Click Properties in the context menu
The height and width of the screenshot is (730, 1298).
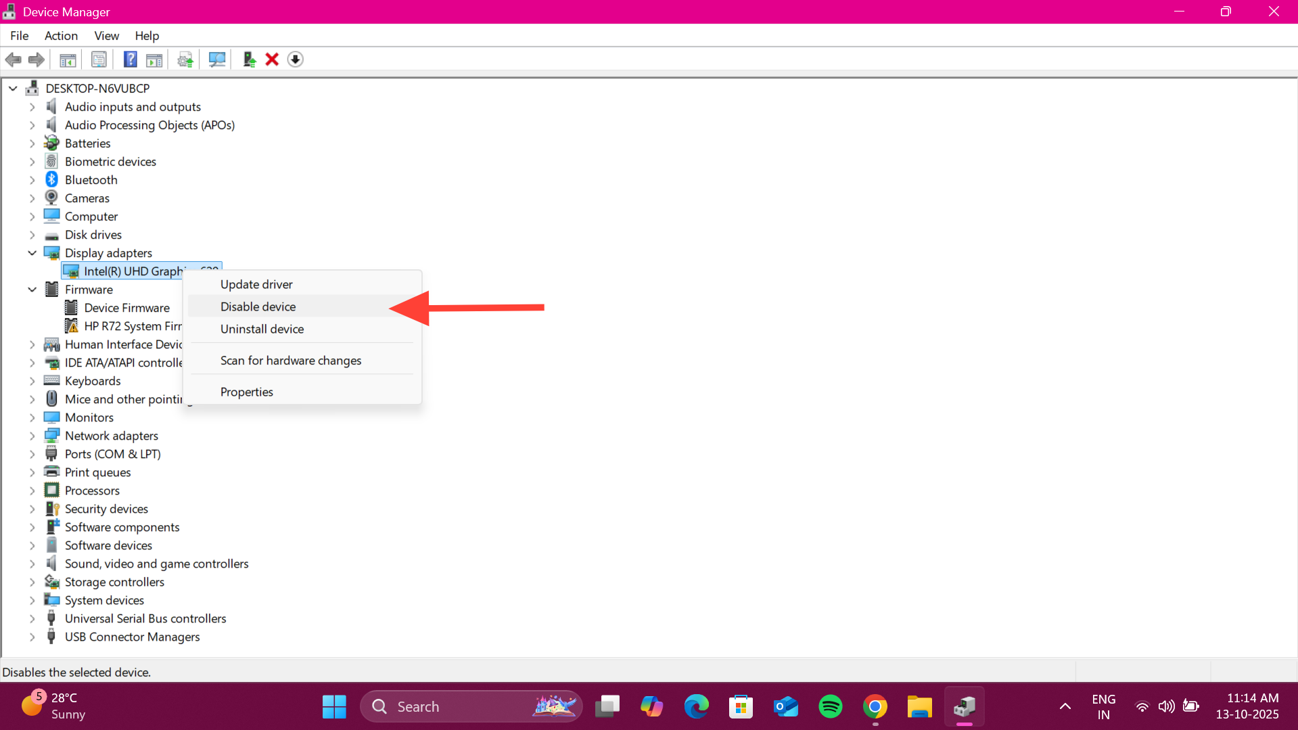246,392
